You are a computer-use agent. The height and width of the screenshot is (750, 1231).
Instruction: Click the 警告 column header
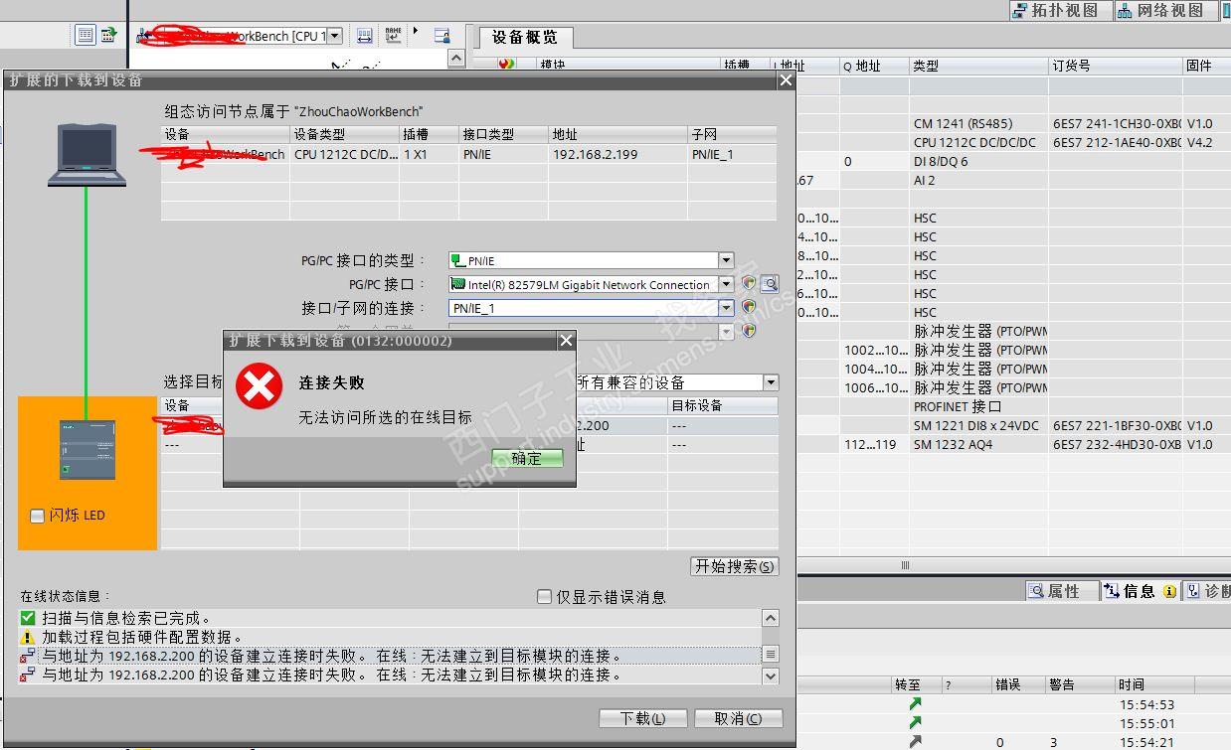coord(1079,684)
